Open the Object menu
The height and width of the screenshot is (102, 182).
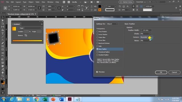[31, 2]
